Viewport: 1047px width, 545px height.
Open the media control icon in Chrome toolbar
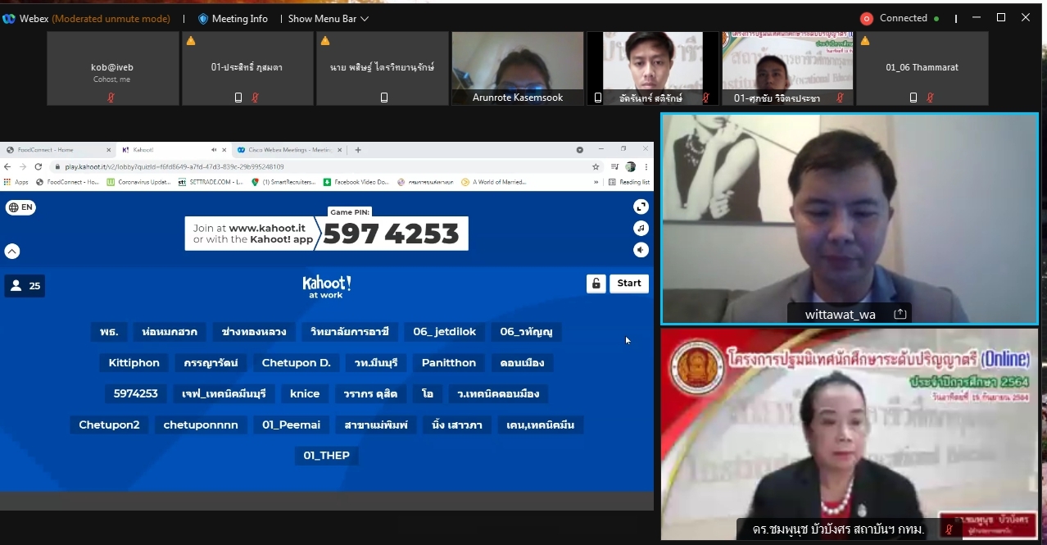615,166
